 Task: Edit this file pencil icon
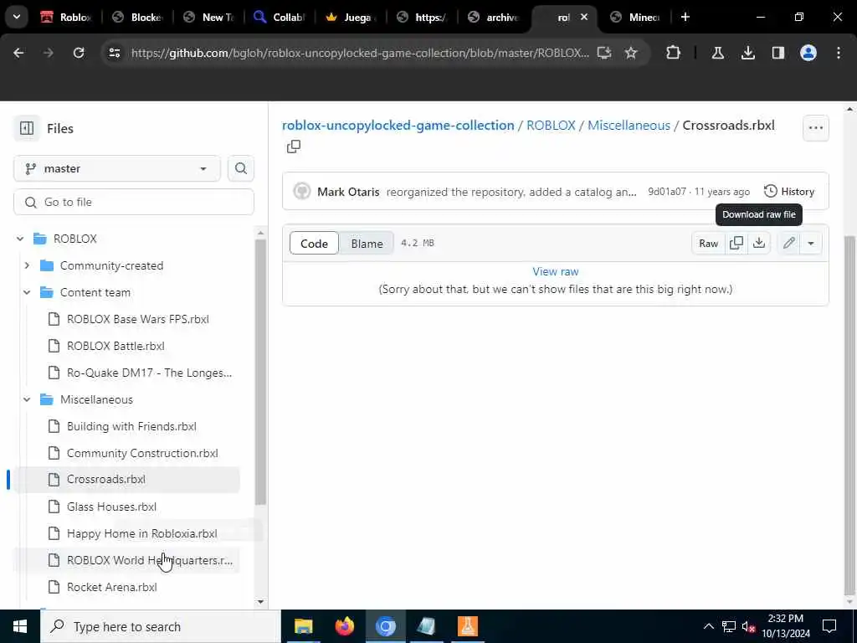(x=788, y=244)
